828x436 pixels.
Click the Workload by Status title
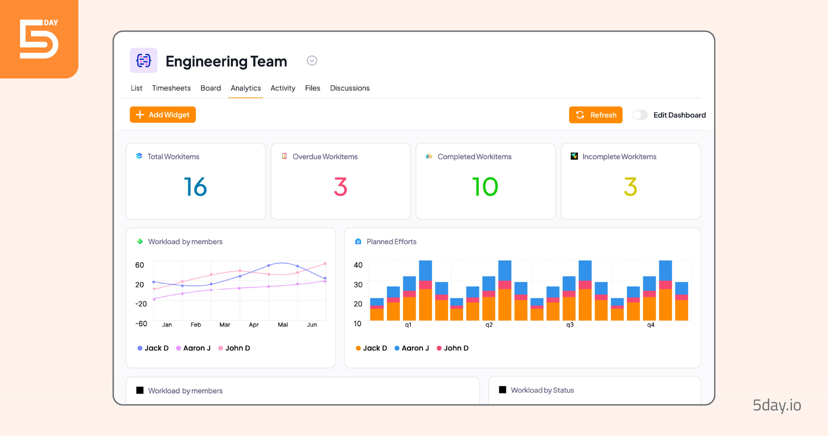(x=542, y=390)
